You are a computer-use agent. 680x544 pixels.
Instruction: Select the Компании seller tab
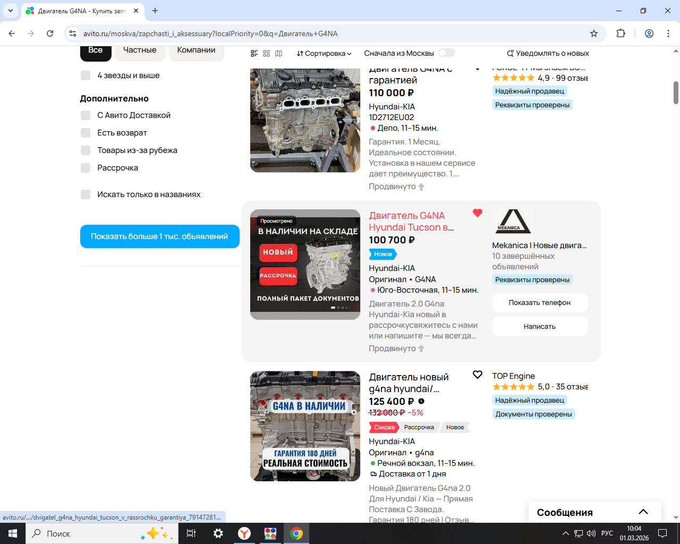197,51
